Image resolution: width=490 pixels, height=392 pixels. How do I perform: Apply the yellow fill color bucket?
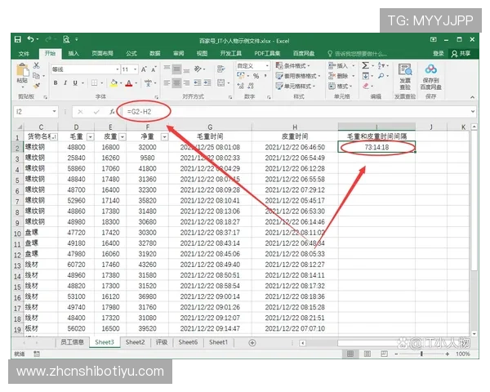click(x=114, y=82)
